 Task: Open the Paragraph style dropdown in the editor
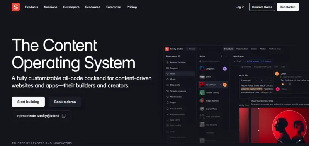[x=249, y=80]
